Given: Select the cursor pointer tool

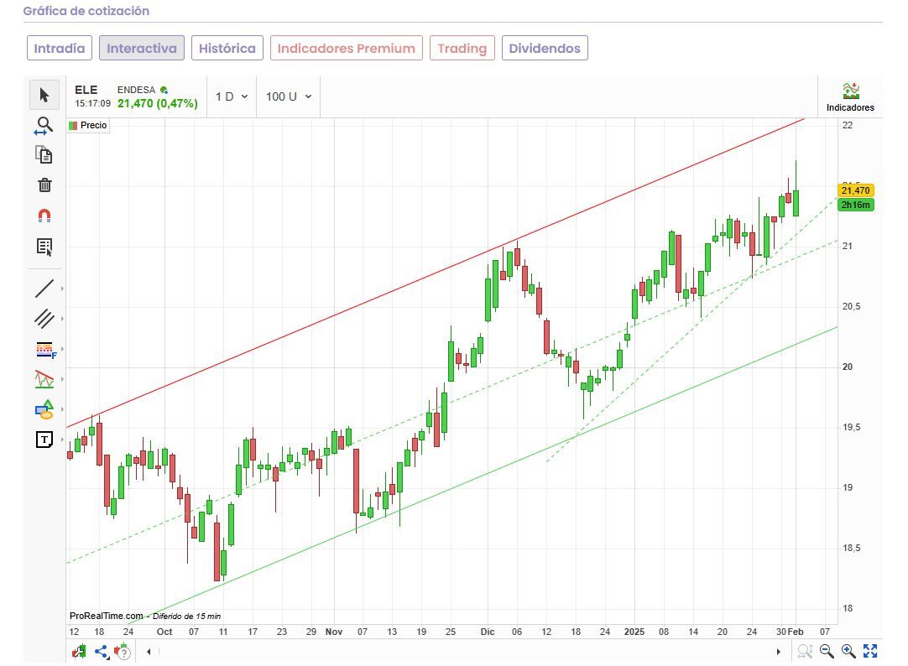Looking at the screenshot, I should [44, 96].
